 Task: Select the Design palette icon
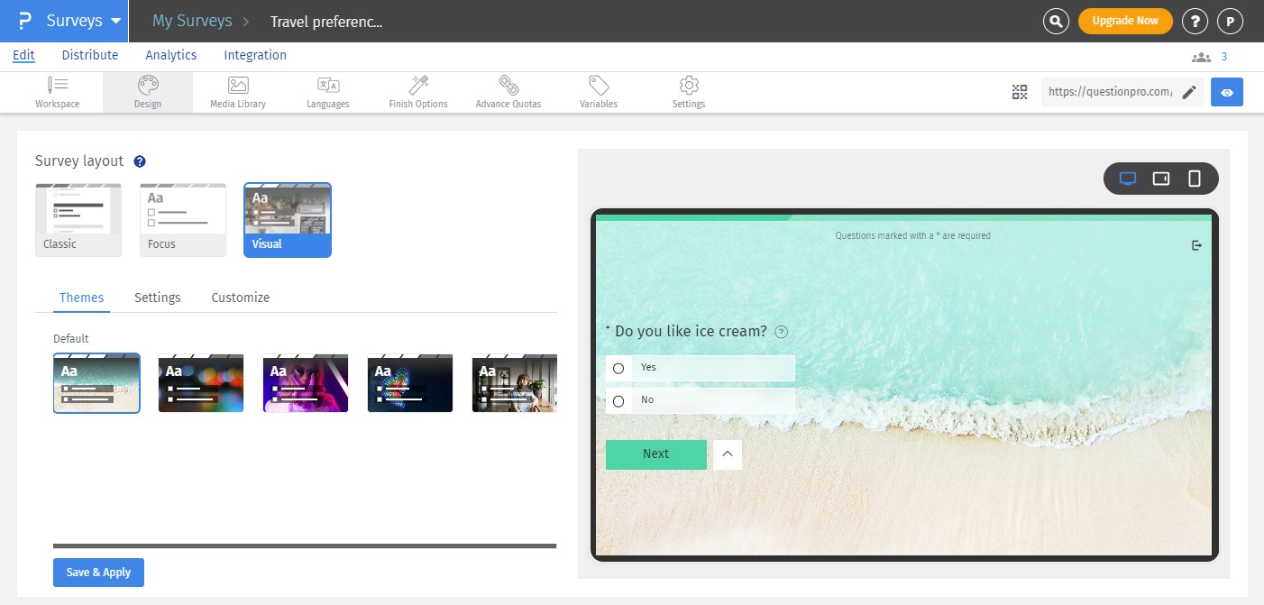point(148,92)
